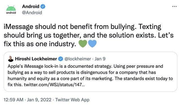Click the @lockheimer handle

(78, 59)
